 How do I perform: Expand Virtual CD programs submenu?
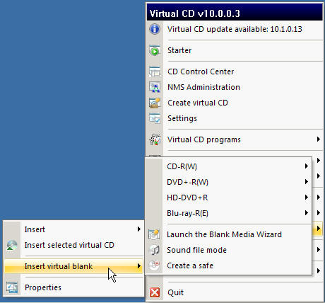235,139
